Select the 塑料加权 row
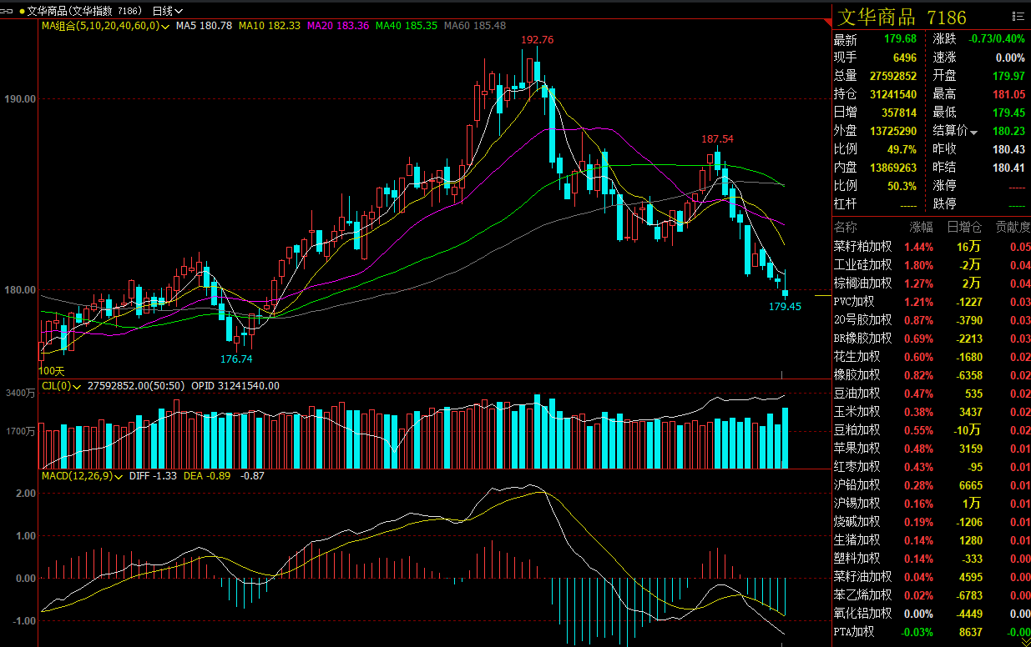 pos(932,559)
